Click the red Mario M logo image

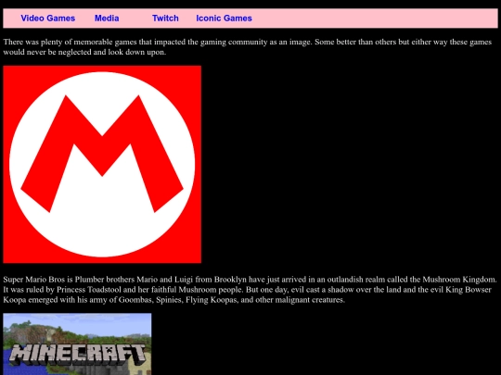coord(102,165)
